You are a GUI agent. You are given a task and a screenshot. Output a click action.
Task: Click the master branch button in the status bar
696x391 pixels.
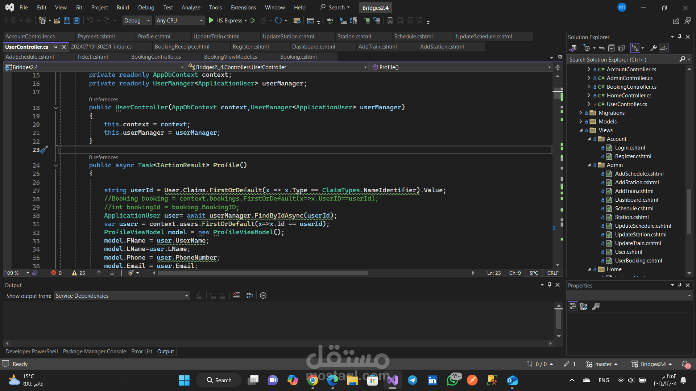pos(602,364)
